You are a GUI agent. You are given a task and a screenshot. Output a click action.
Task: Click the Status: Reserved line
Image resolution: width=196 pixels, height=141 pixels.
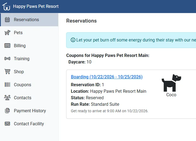pyautogui.click(x=87, y=98)
